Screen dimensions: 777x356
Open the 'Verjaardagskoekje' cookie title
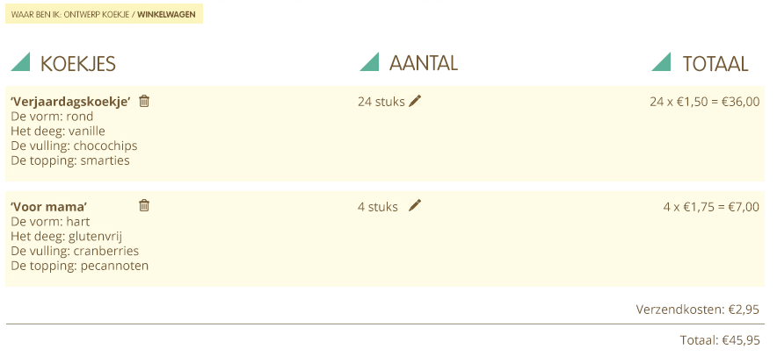pyautogui.click(x=70, y=102)
